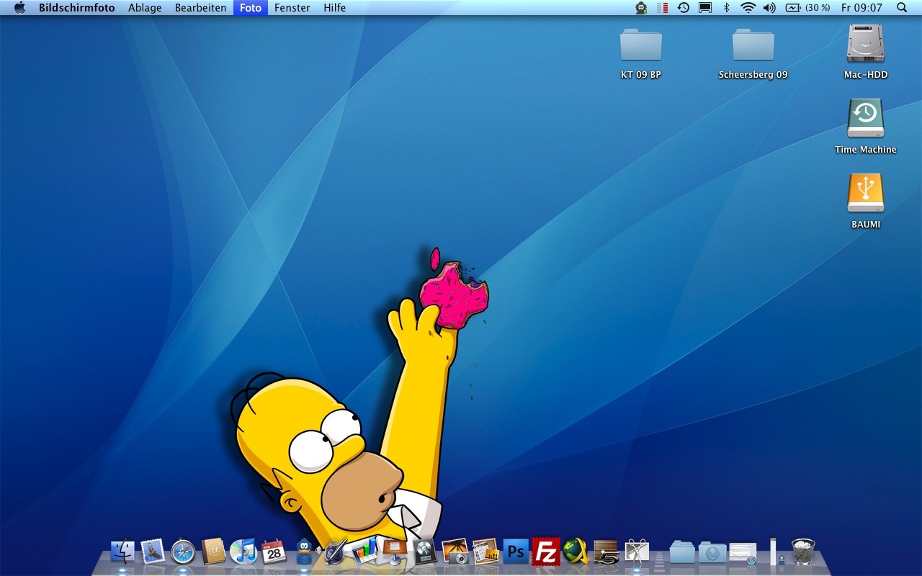This screenshot has width=922, height=576.
Task: Open the Apple menu
Action: pos(19,8)
